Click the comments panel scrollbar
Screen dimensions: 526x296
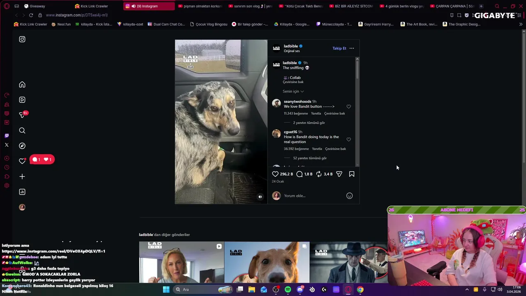point(357,68)
